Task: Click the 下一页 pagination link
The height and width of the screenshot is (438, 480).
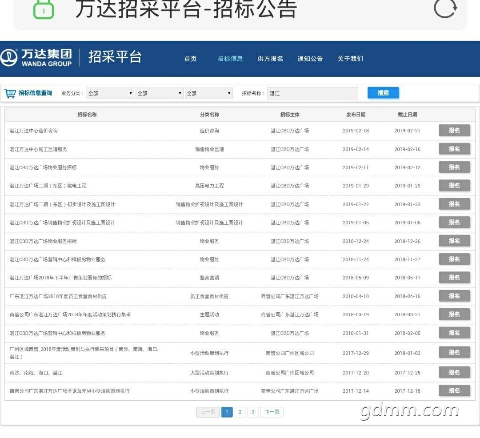Action: click(x=272, y=412)
